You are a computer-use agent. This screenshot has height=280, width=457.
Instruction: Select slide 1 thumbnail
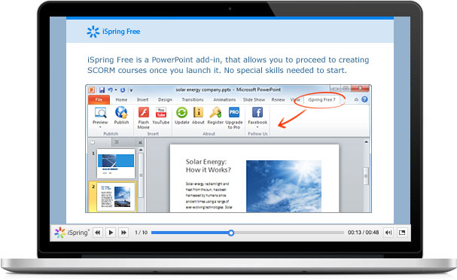click(116, 163)
